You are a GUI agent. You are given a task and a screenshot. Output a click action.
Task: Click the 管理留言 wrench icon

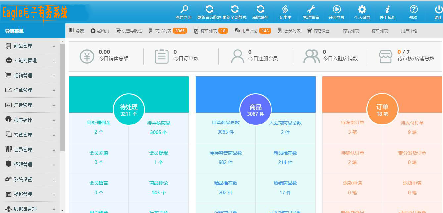[311, 9]
